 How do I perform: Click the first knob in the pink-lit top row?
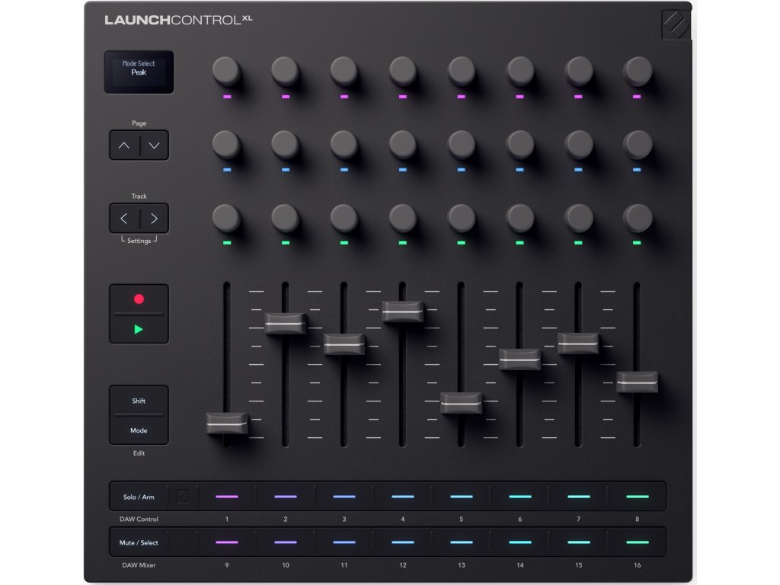tap(226, 72)
